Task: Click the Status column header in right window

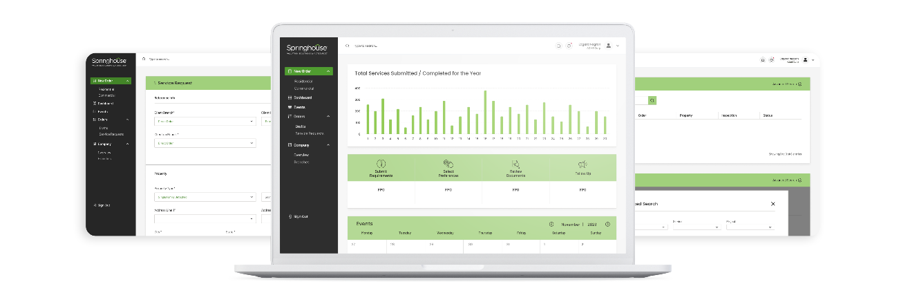Action: [768, 115]
